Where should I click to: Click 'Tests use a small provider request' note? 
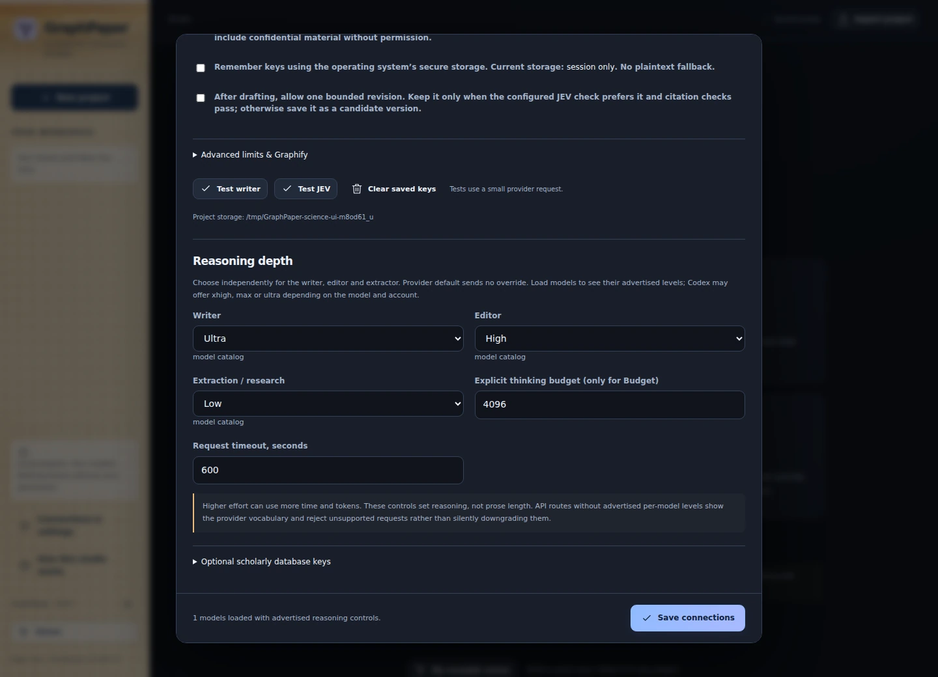coord(506,189)
